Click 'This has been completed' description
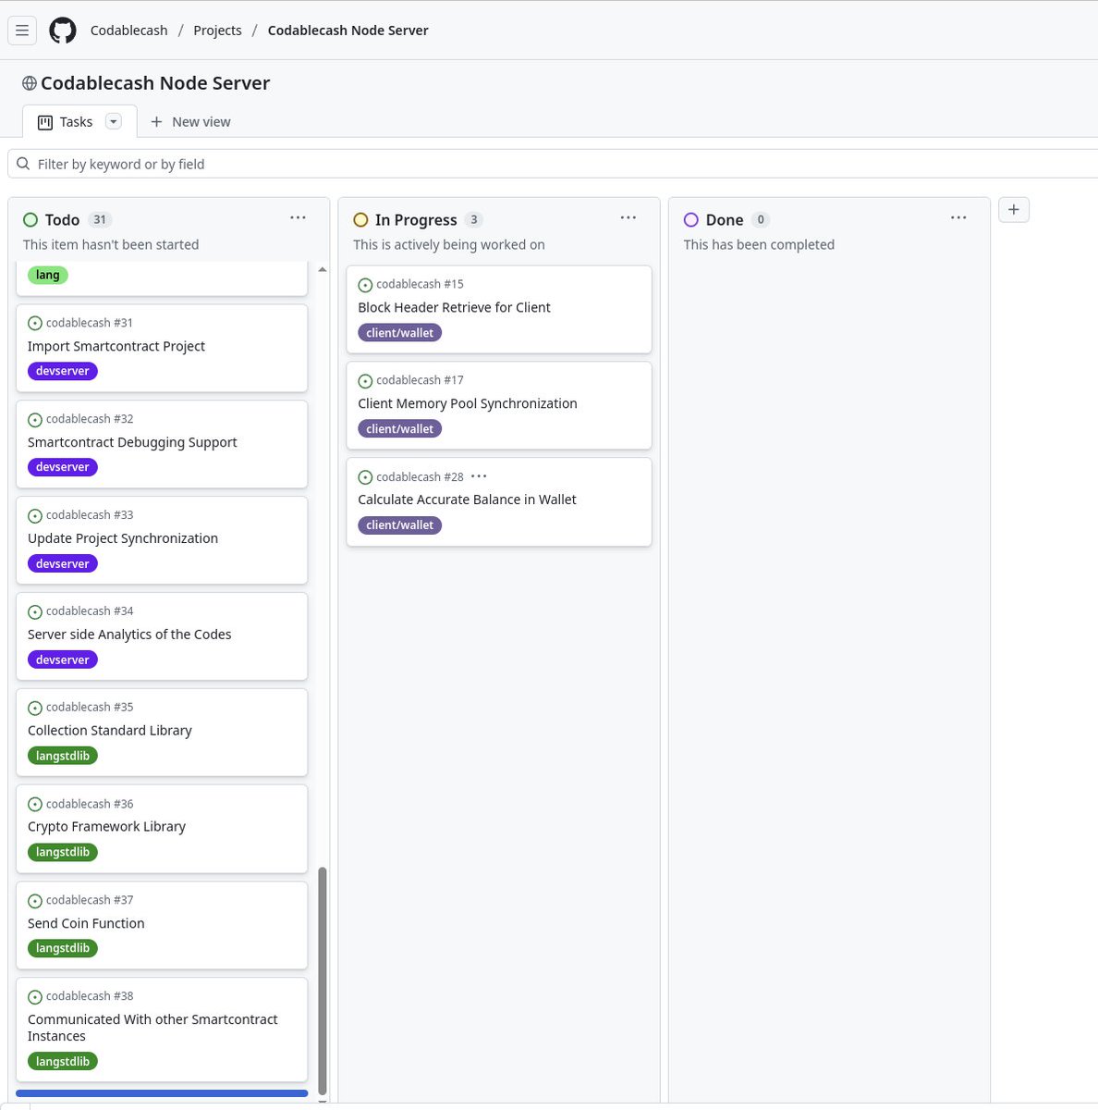The height and width of the screenshot is (1110, 1098). (x=759, y=245)
